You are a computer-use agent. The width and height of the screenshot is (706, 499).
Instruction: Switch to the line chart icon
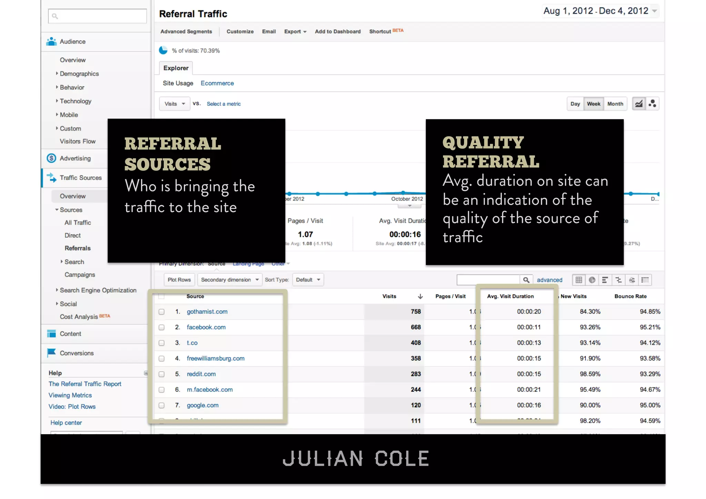click(x=639, y=104)
